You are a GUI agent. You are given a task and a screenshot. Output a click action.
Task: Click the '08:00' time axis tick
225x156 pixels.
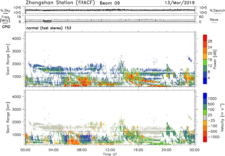pos(82,150)
